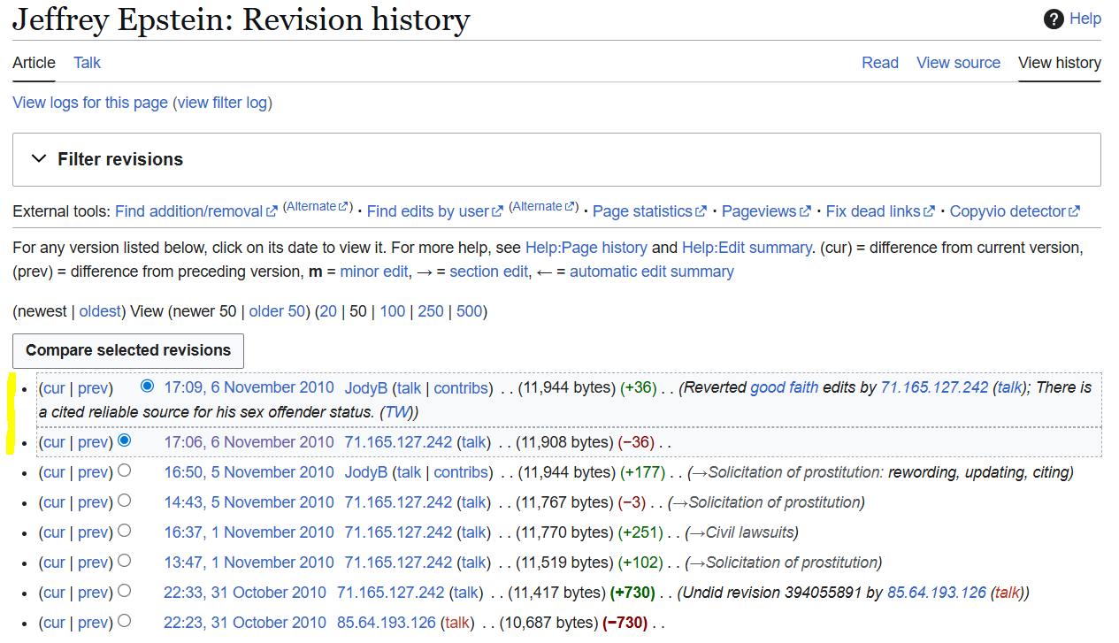Viewport: 1119px width, 643px height.
Task: Select radio for 17:06, 6 November 2010 revision
Action: click(x=125, y=440)
